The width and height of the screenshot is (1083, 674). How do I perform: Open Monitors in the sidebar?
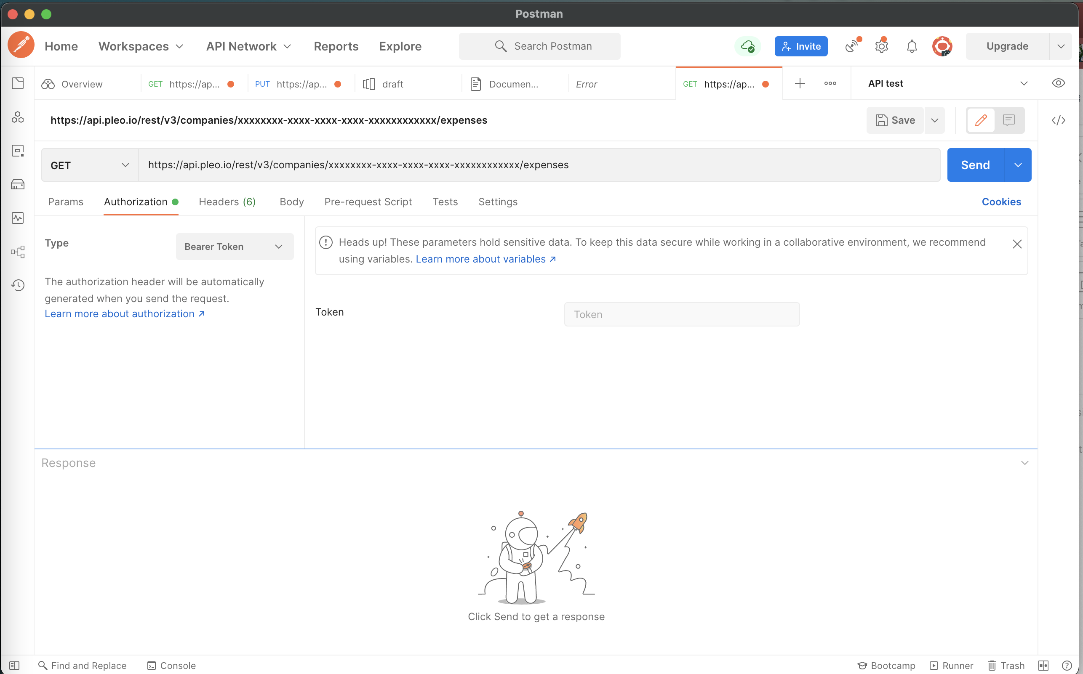(18, 218)
